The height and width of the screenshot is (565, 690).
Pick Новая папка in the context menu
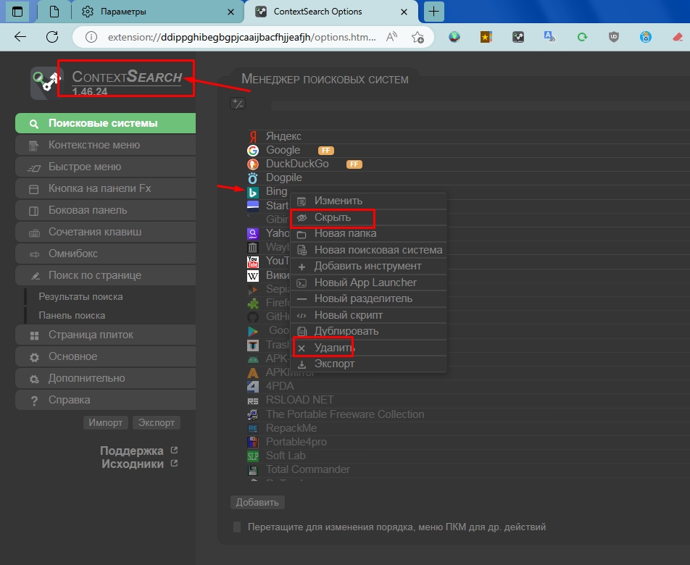pyautogui.click(x=345, y=233)
